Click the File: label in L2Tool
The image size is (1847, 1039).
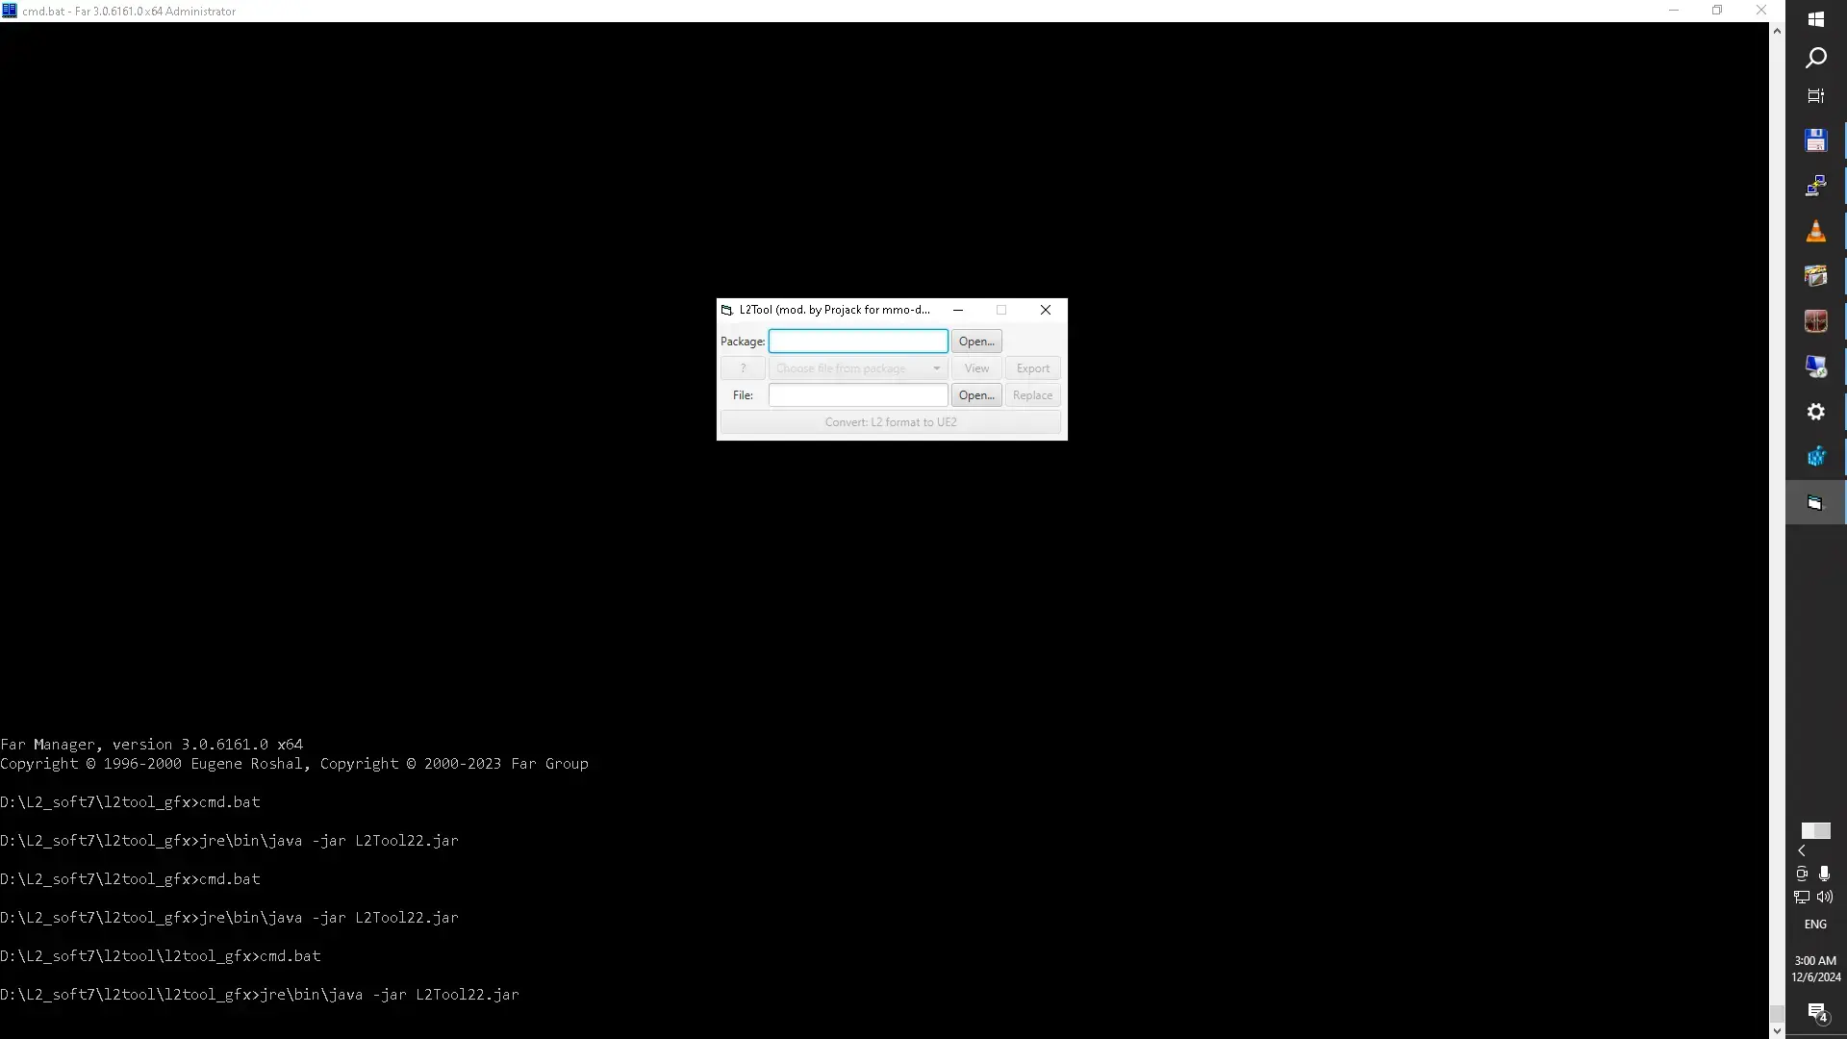coord(743,395)
